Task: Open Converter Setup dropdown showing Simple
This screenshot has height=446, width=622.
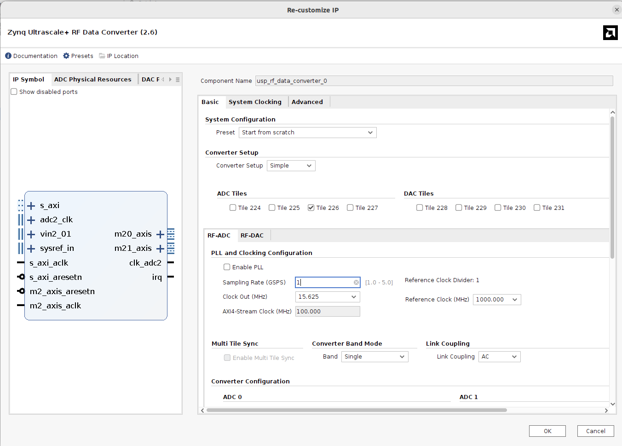Action: [x=291, y=166]
